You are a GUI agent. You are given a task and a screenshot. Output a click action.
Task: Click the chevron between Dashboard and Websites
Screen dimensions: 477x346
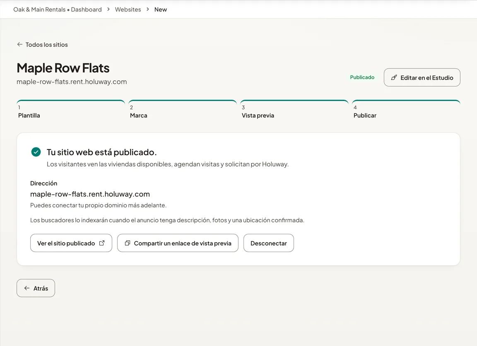[108, 10]
